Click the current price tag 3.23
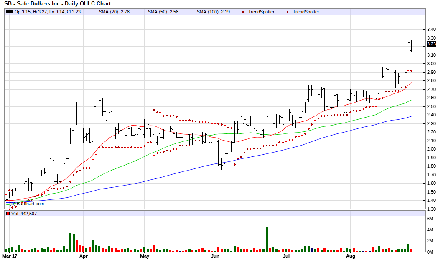This screenshot has width=443, height=269. click(x=431, y=44)
